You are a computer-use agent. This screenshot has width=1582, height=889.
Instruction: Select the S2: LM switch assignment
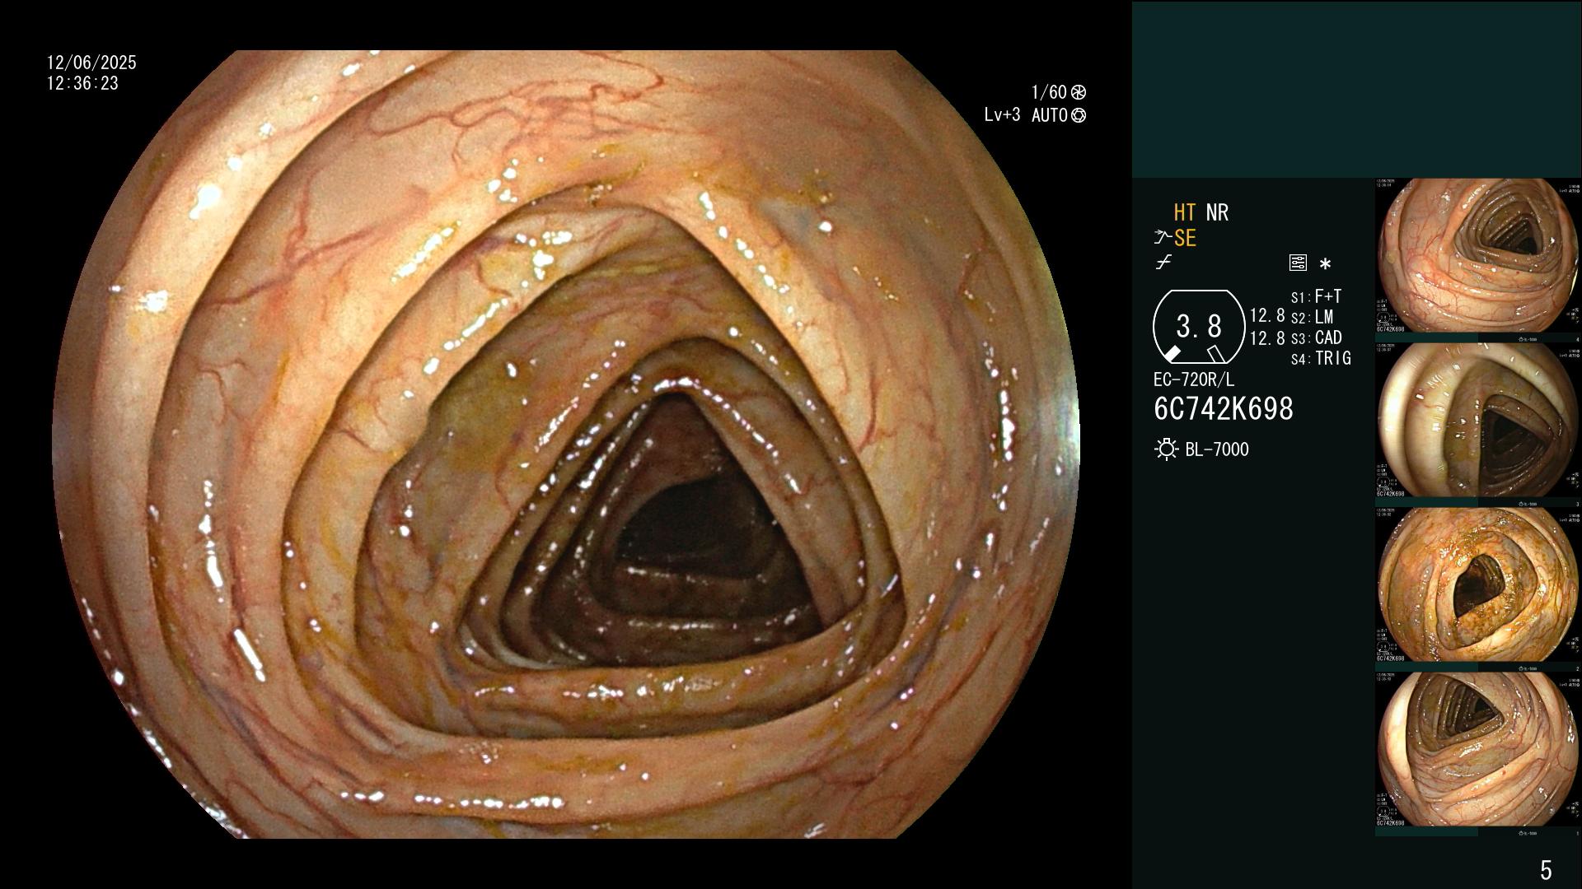point(1312,317)
